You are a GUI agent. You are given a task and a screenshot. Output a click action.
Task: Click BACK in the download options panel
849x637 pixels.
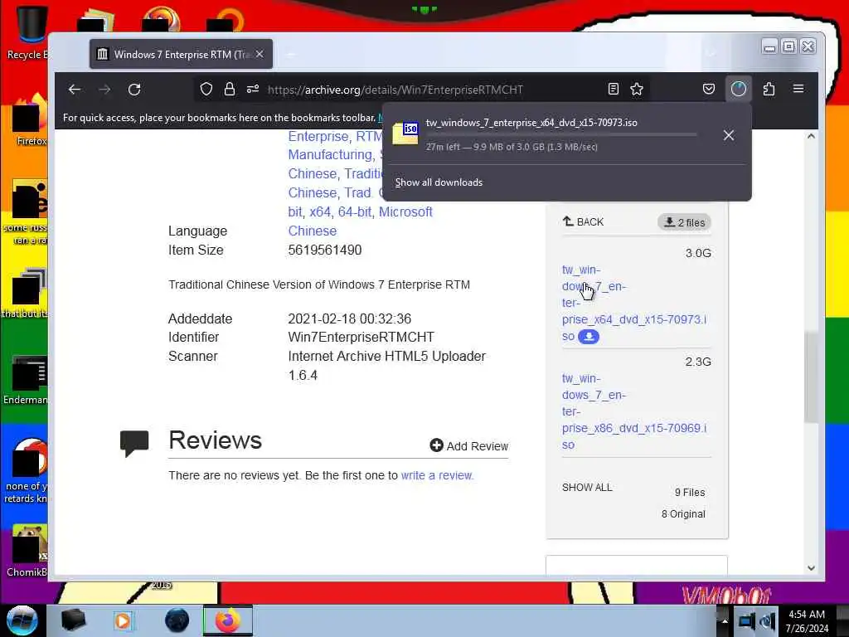coord(583,221)
